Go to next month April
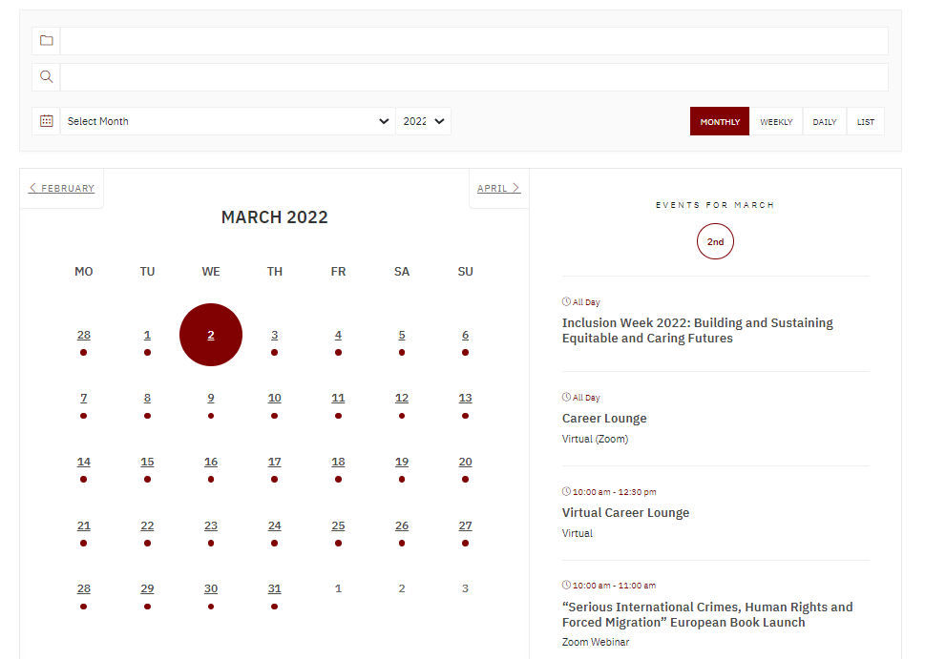Viewport: 925px width, 659px height. 498,188
